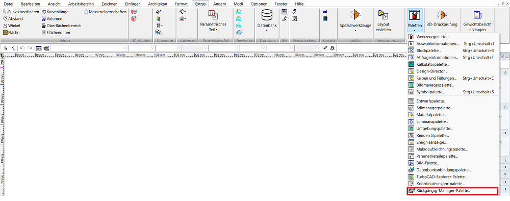510x201 pixels.
Task: Open the Hilfe tab
Action: tap(299, 4)
